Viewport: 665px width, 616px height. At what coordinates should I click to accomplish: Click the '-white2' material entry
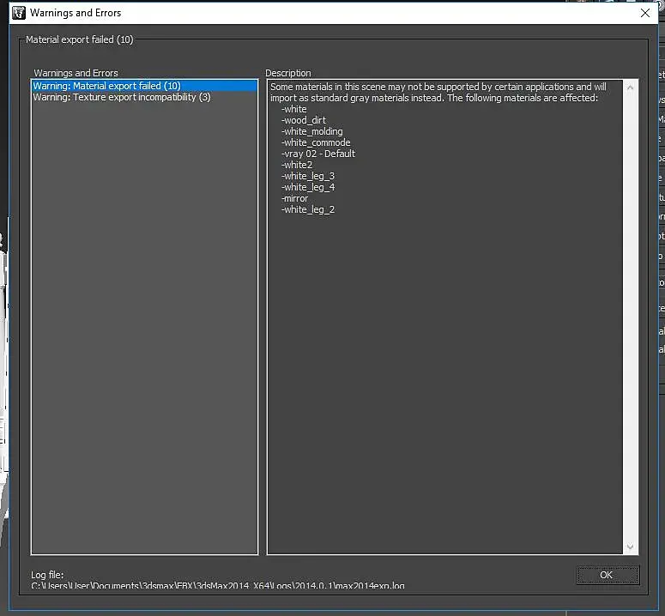coord(297,165)
